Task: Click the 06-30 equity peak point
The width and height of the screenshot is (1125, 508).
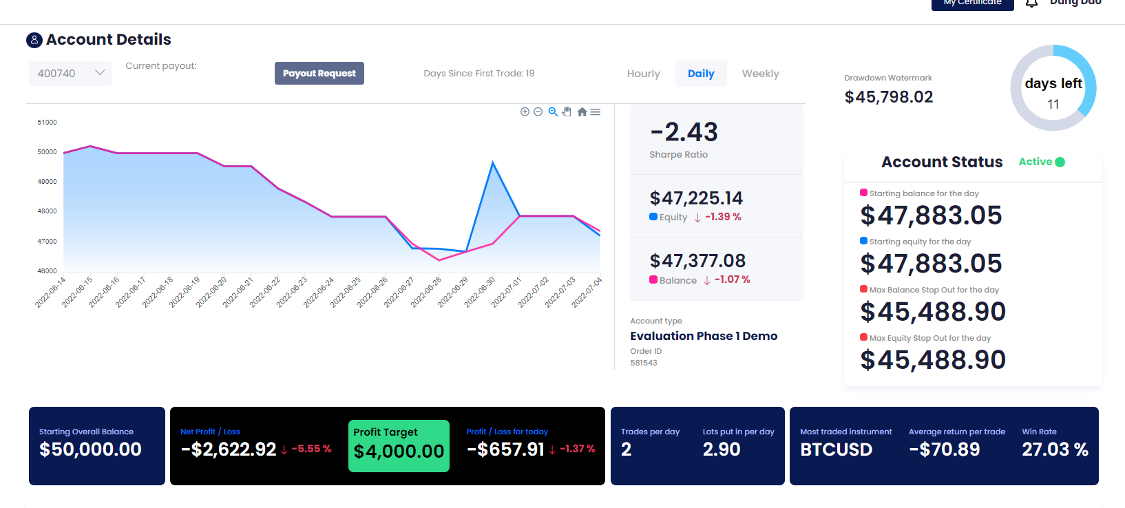Action: tap(493, 162)
